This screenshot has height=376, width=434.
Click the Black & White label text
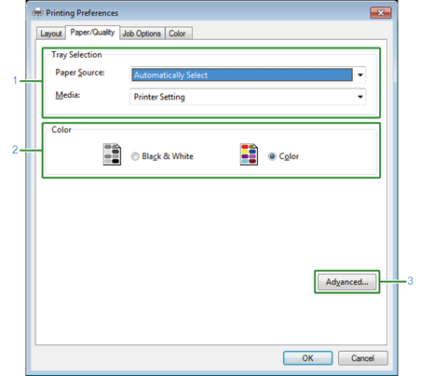168,156
